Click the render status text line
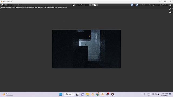173x97 pixels. pos(34,8)
